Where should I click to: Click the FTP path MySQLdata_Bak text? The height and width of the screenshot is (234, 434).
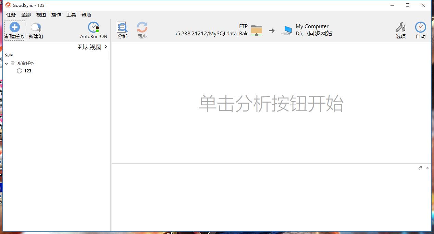click(212, 34)
